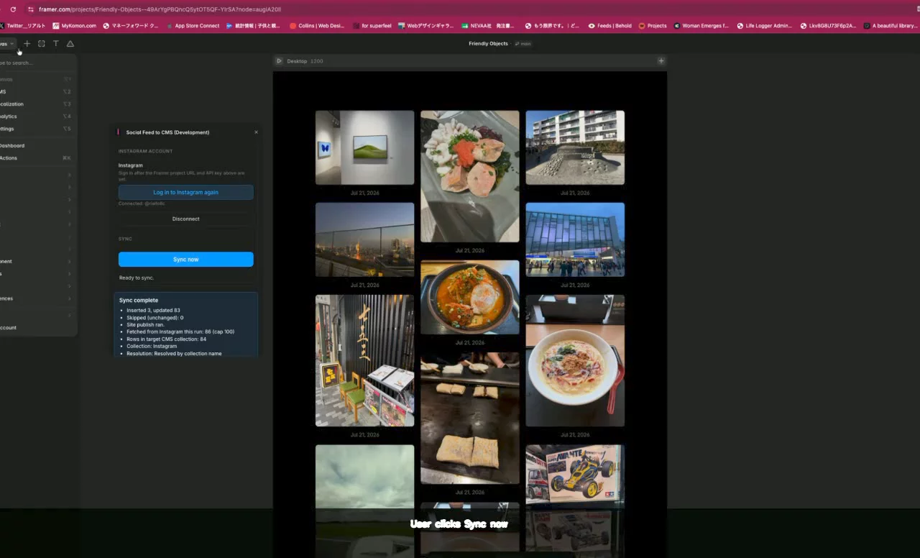Select the salmon and white beans dish photo
The width and height of the screenshot is (920, 558).
469,176
